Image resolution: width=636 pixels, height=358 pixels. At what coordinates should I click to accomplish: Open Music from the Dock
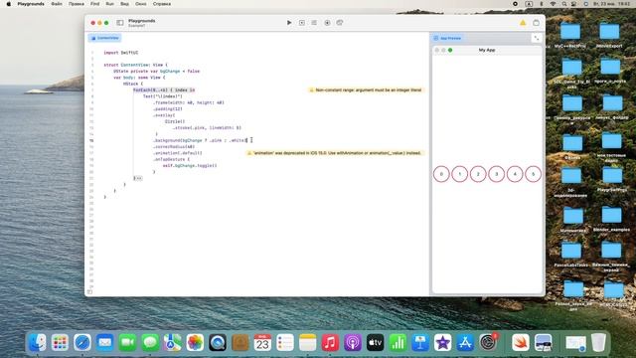tap(330, 343)
